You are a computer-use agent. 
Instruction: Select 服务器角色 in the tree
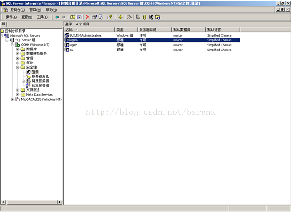click(x=40, y=76)
